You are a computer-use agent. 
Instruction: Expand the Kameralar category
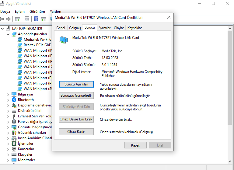click(8, 149)
